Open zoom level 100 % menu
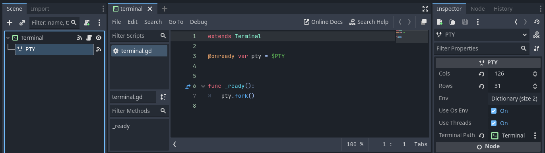This screenshot has height=153, width=545. 355,145
